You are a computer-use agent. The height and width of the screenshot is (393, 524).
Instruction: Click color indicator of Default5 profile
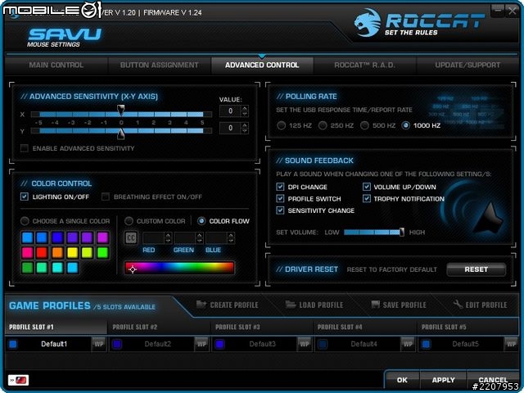click(x=426, y=344)
